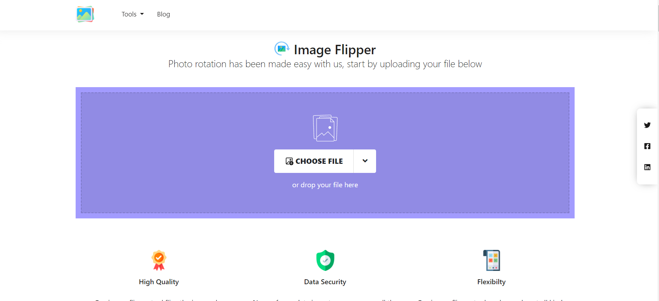Expand the chevron next to CHOOSE FILE
659x301 pixels.
[x=365, y=161]
